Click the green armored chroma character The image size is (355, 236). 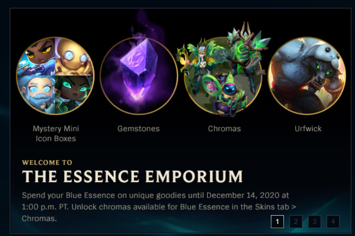247,57
